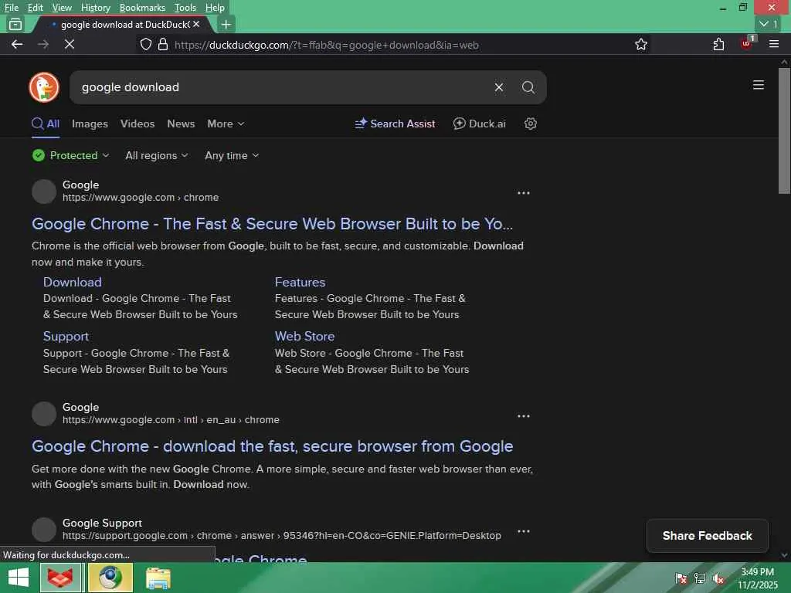Bookmark this page with the star icon

click(640, 44)
